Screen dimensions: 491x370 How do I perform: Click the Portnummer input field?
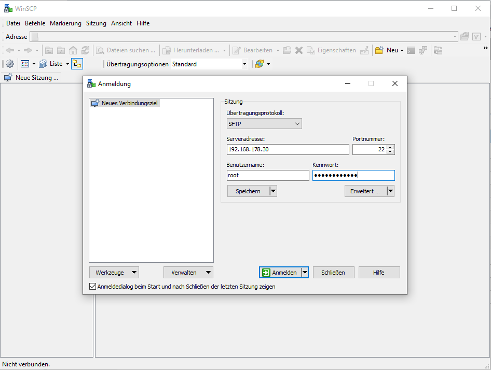(370, 149)
